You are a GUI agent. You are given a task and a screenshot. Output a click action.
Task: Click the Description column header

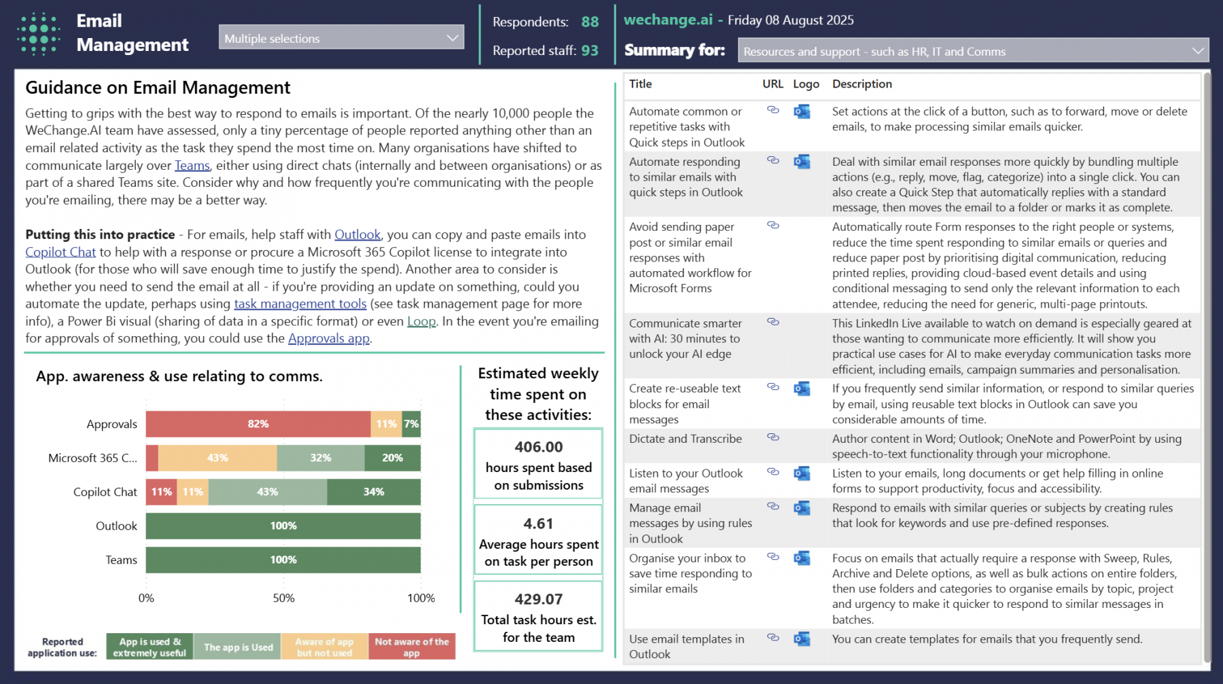click(862, 84)
